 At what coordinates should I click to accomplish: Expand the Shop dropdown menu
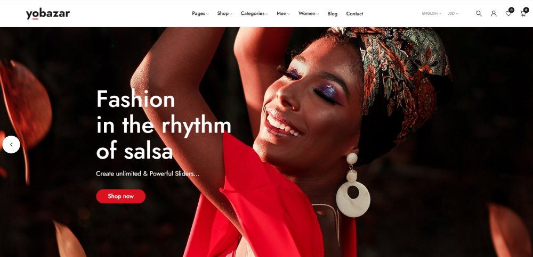pyautogui.click(x=224, y=14)
